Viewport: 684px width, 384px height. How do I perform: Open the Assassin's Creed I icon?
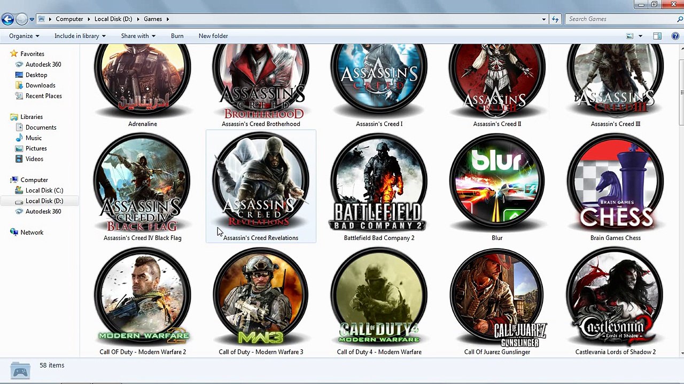tap(379, 81)
